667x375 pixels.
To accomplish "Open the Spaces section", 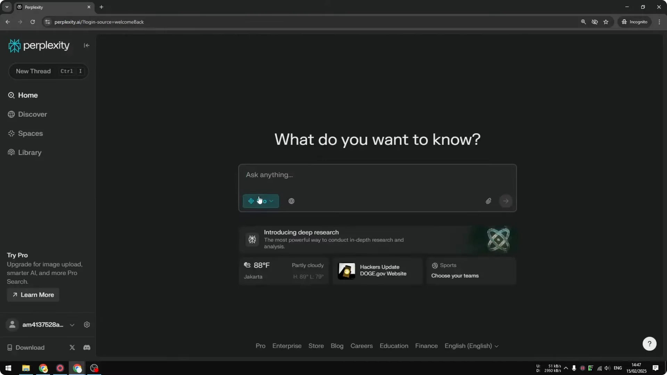I will [x=30, y=133].
